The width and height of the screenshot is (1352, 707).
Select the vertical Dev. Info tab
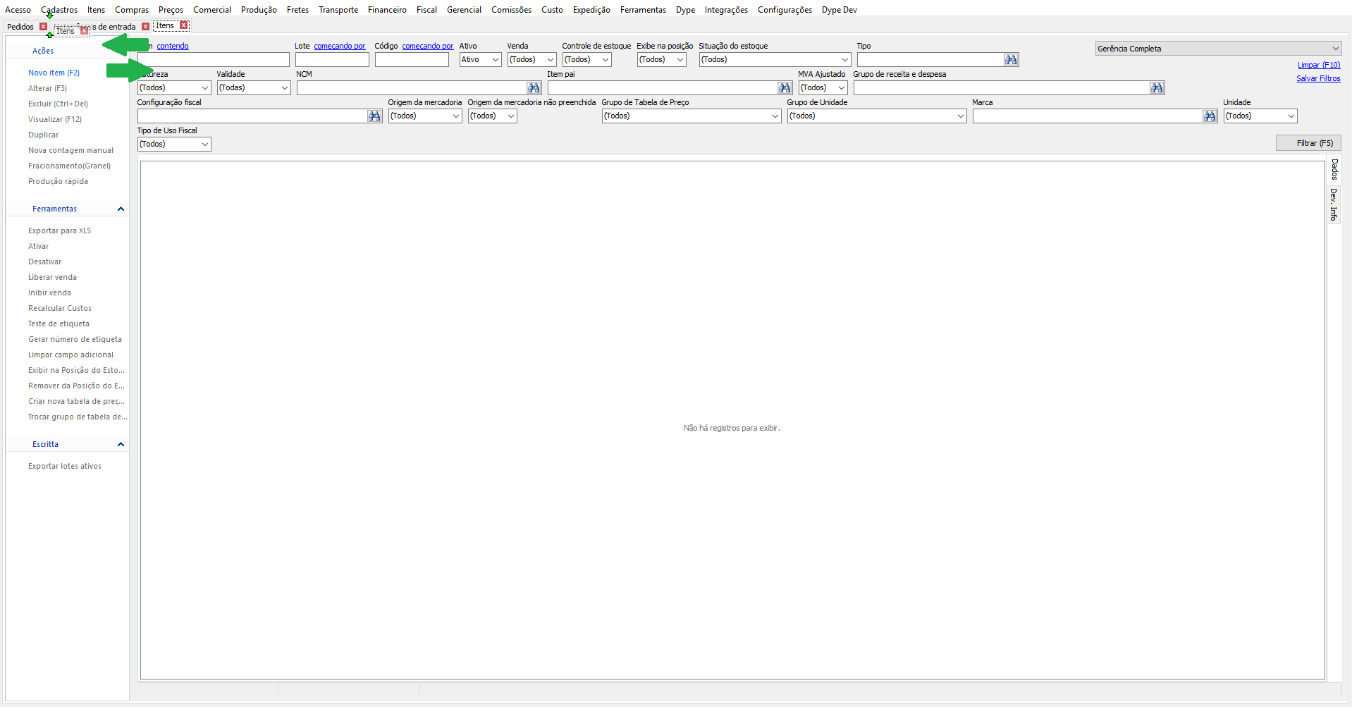(1334, 204)
